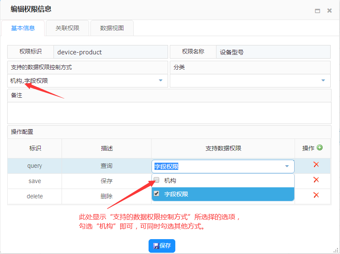Screen dimensions: 340x254
Task: Open the 数据视图 tab
Action: click(x=112, y=28)
